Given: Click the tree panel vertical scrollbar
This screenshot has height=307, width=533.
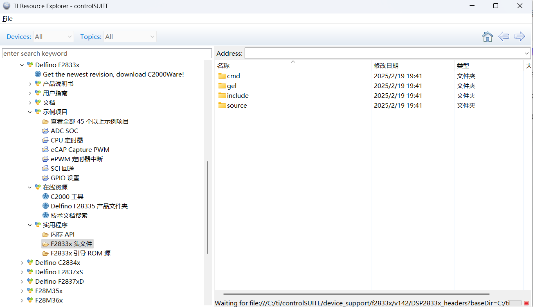Looking at the screenshot, I should pyautogui.click(x=207, y=207).
